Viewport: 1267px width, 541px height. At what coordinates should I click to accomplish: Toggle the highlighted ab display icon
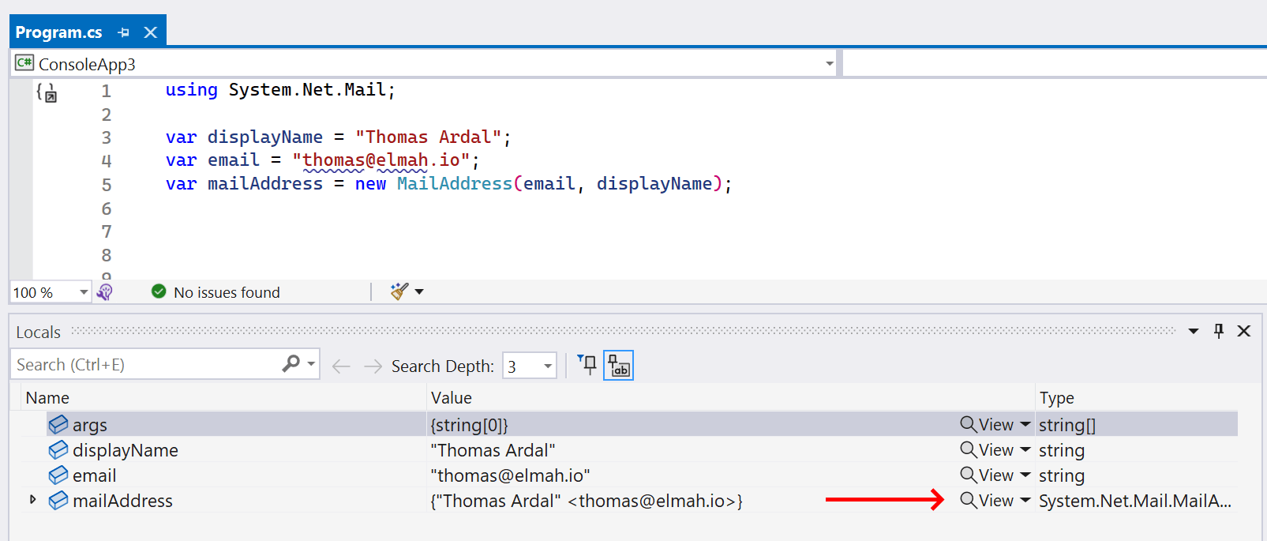pyautogui.click(x=618, y=366)
